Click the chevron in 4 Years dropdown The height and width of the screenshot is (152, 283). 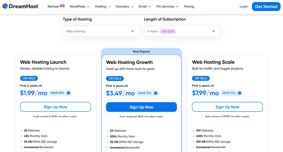pos(214,31)
